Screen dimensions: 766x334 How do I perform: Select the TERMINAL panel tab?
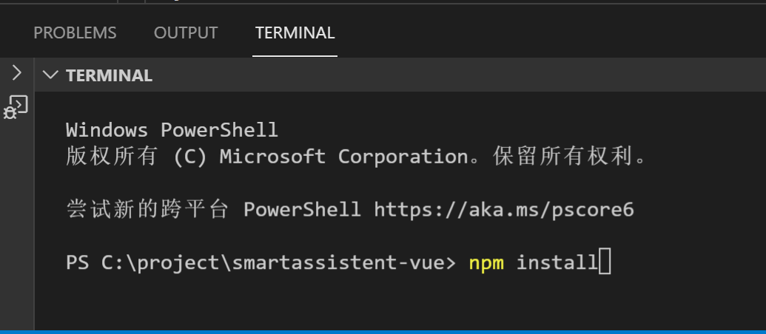(295, 33)
